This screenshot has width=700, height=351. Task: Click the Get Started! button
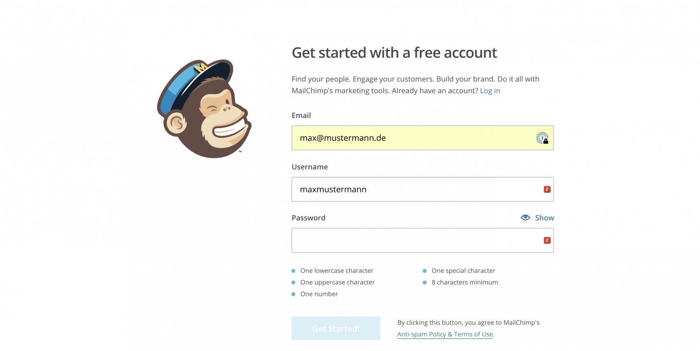coord(336,328)
